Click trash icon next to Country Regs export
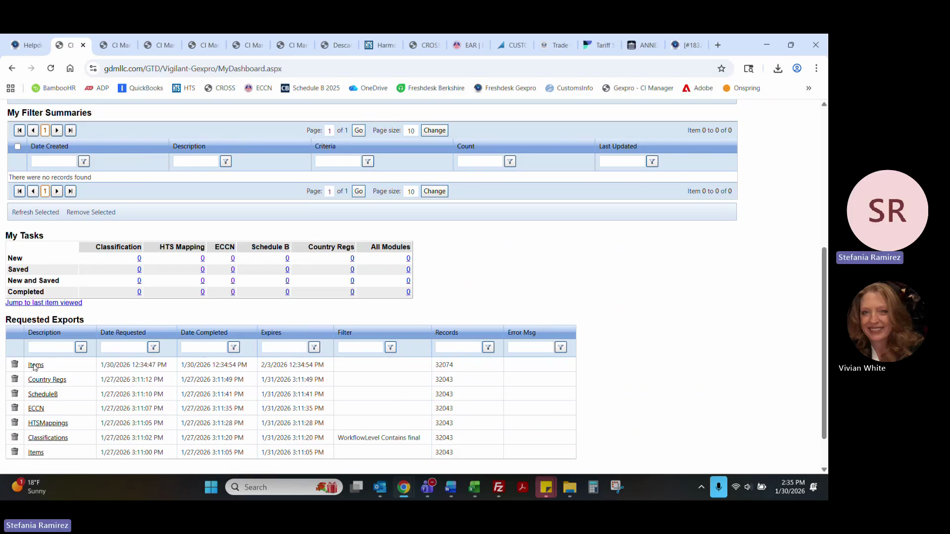 (x=15, y=379)
